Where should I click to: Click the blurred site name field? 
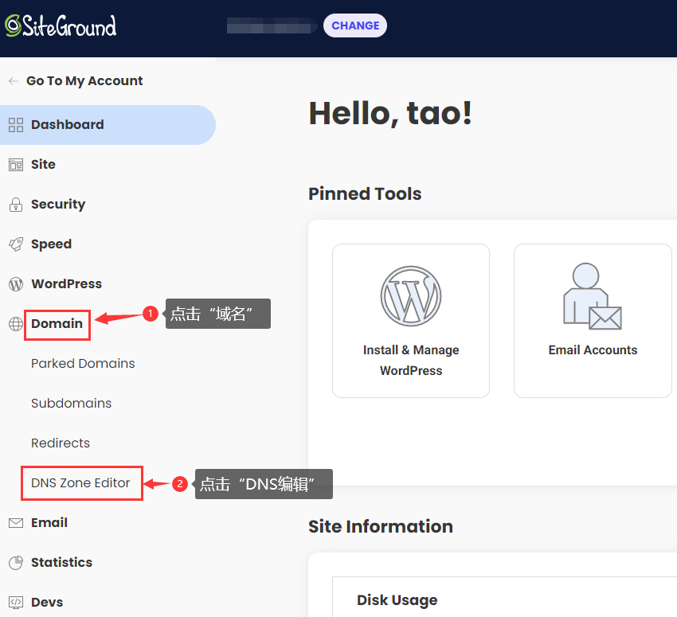pyautogui.click(x=272, y=25)
